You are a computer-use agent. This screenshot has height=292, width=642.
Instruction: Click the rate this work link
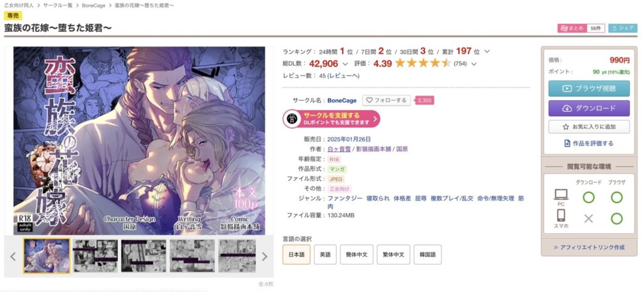click(x=589, y=143)
